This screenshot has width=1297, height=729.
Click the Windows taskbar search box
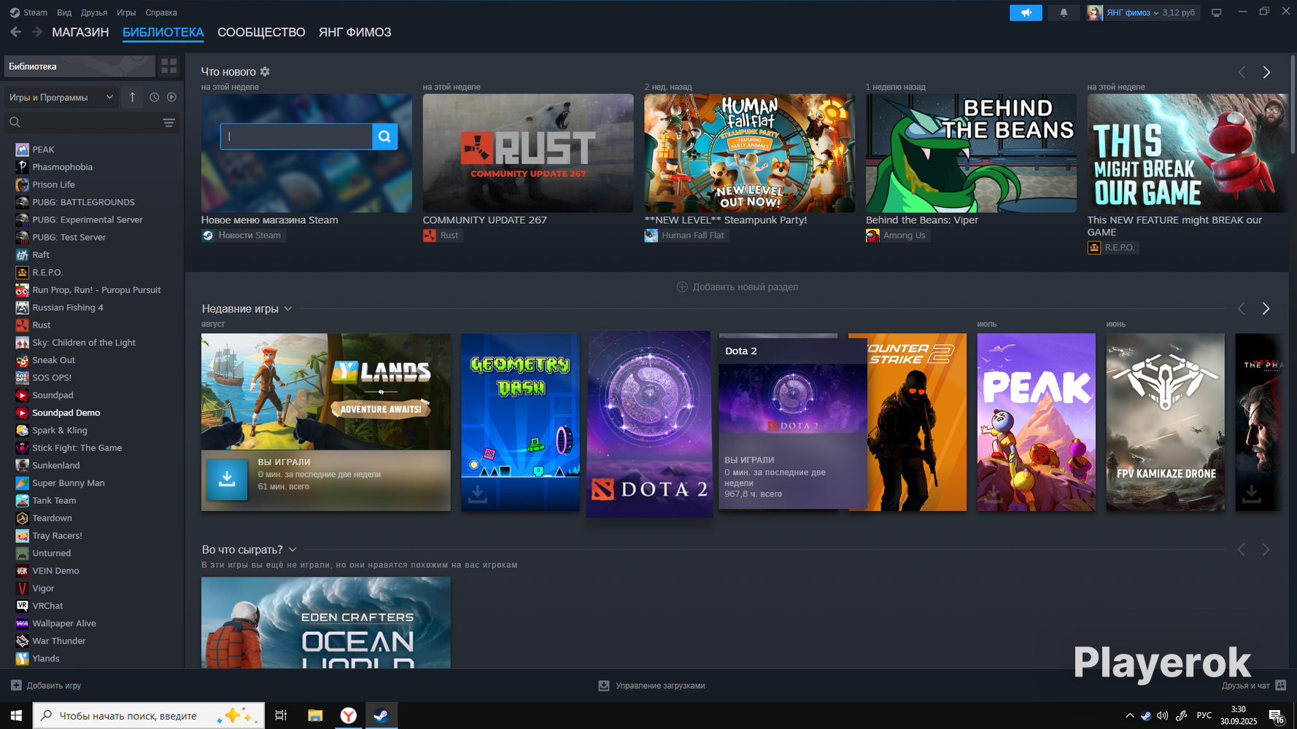[x=149, y=716]
